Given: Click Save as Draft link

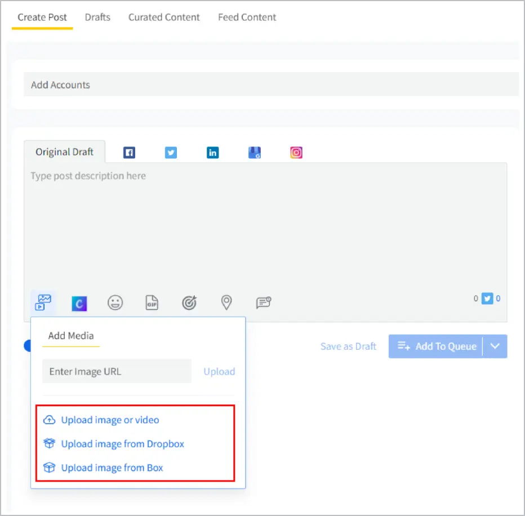Looking at the screenshot, I should (348, 346).
